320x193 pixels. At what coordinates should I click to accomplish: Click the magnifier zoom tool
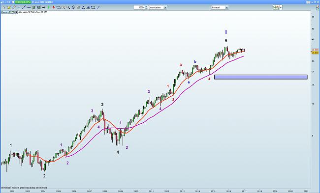click(x=68, y=7)
